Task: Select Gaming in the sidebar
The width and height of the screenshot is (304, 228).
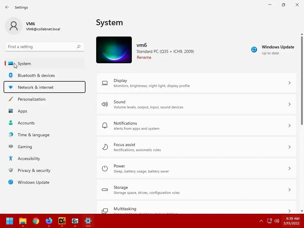Action: pos(45,147)
